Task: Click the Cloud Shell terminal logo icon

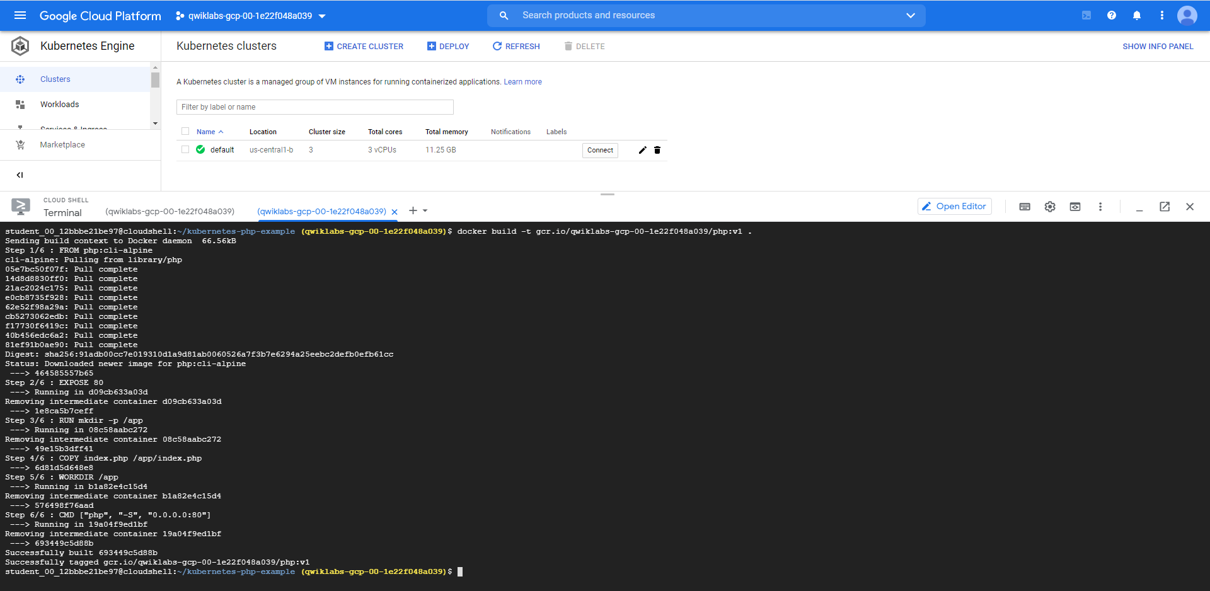Action: (20, 207)
